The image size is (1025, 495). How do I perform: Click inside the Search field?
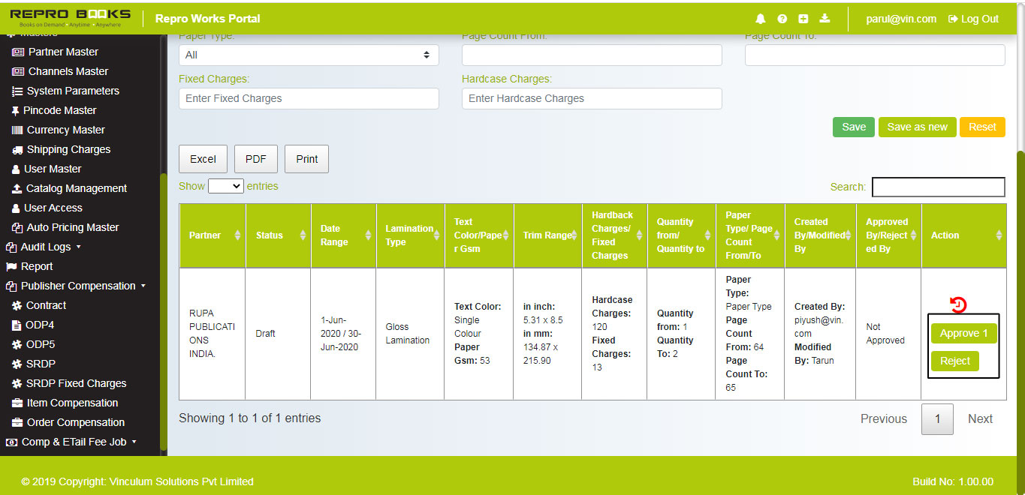point(937,187)
